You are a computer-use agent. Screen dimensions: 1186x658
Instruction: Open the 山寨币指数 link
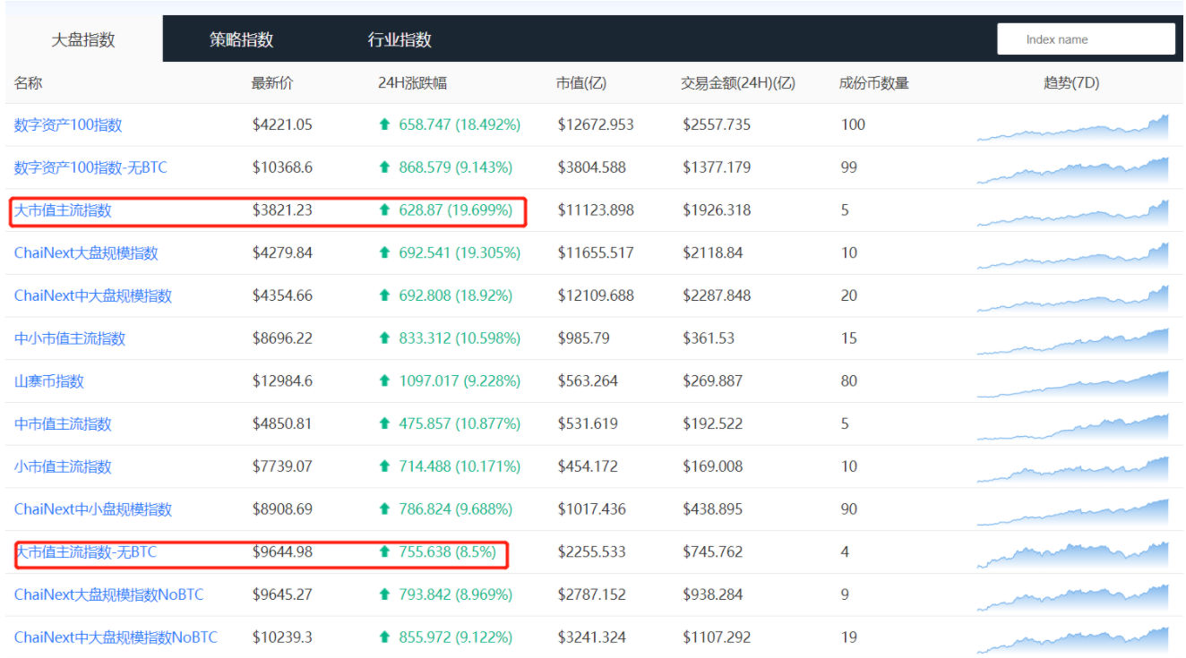point(49,381)
